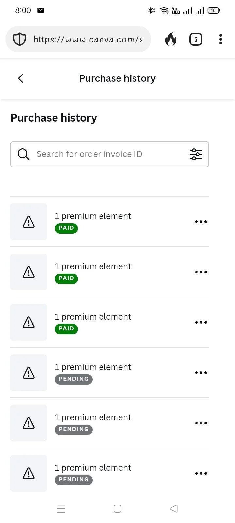Open the search filter sliders icon
Viewport: 235px width, 523px height.
(196, 154)
